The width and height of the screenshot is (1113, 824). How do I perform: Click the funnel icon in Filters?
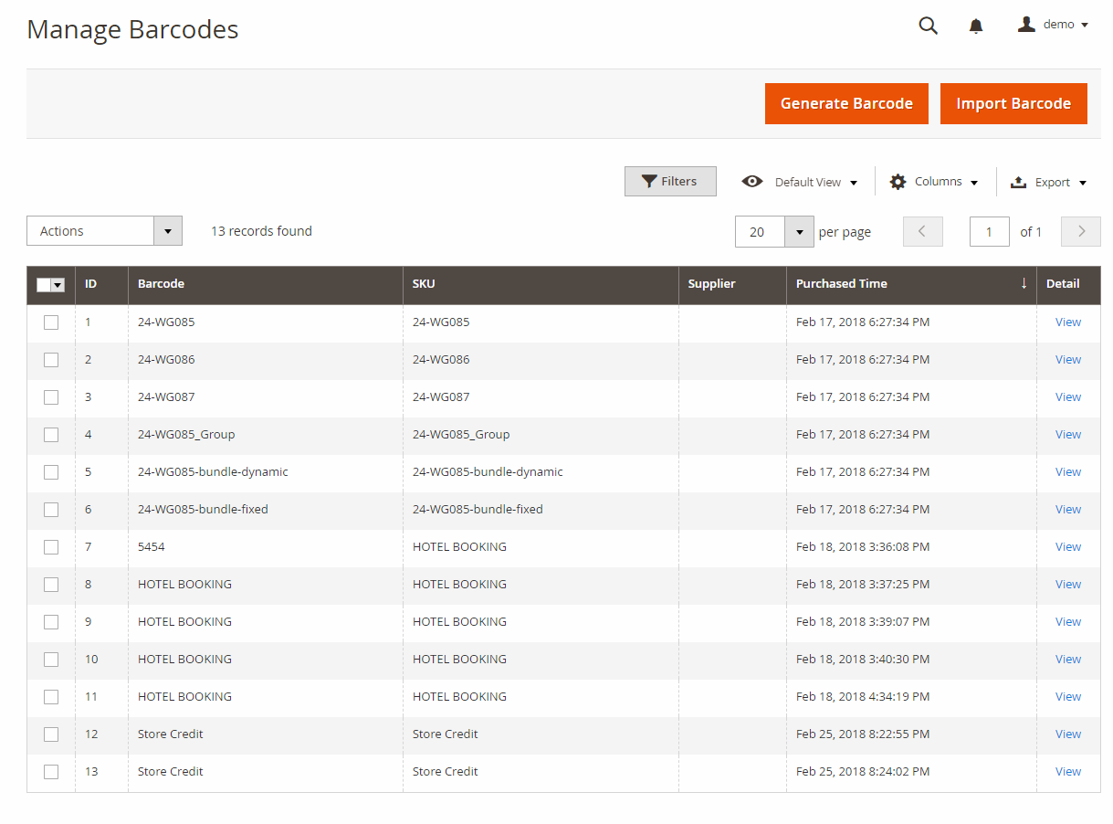[x=649, y=181]
